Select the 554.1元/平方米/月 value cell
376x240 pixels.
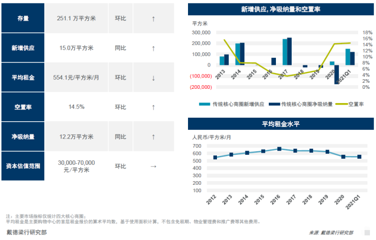(75, 78)
